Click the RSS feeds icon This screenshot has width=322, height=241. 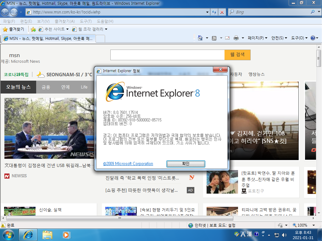pyautogui.click(x=214, y=38)
